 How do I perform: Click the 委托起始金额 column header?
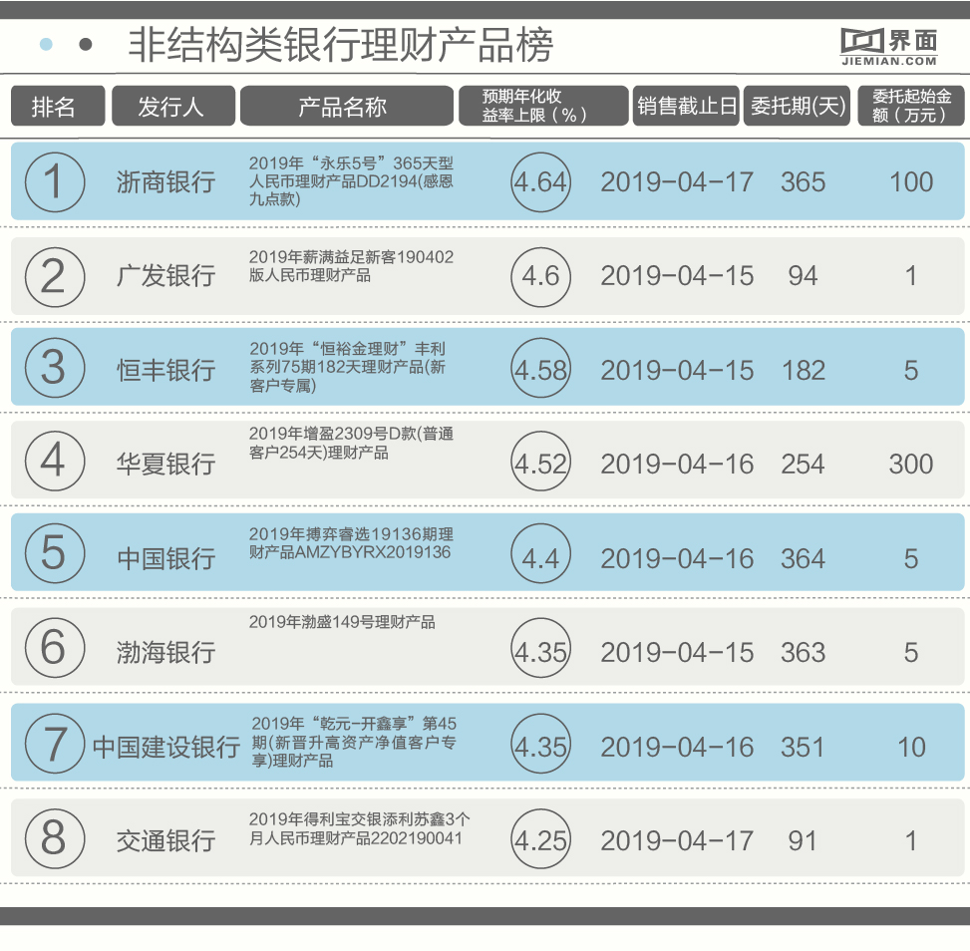[x=910, y=106]
